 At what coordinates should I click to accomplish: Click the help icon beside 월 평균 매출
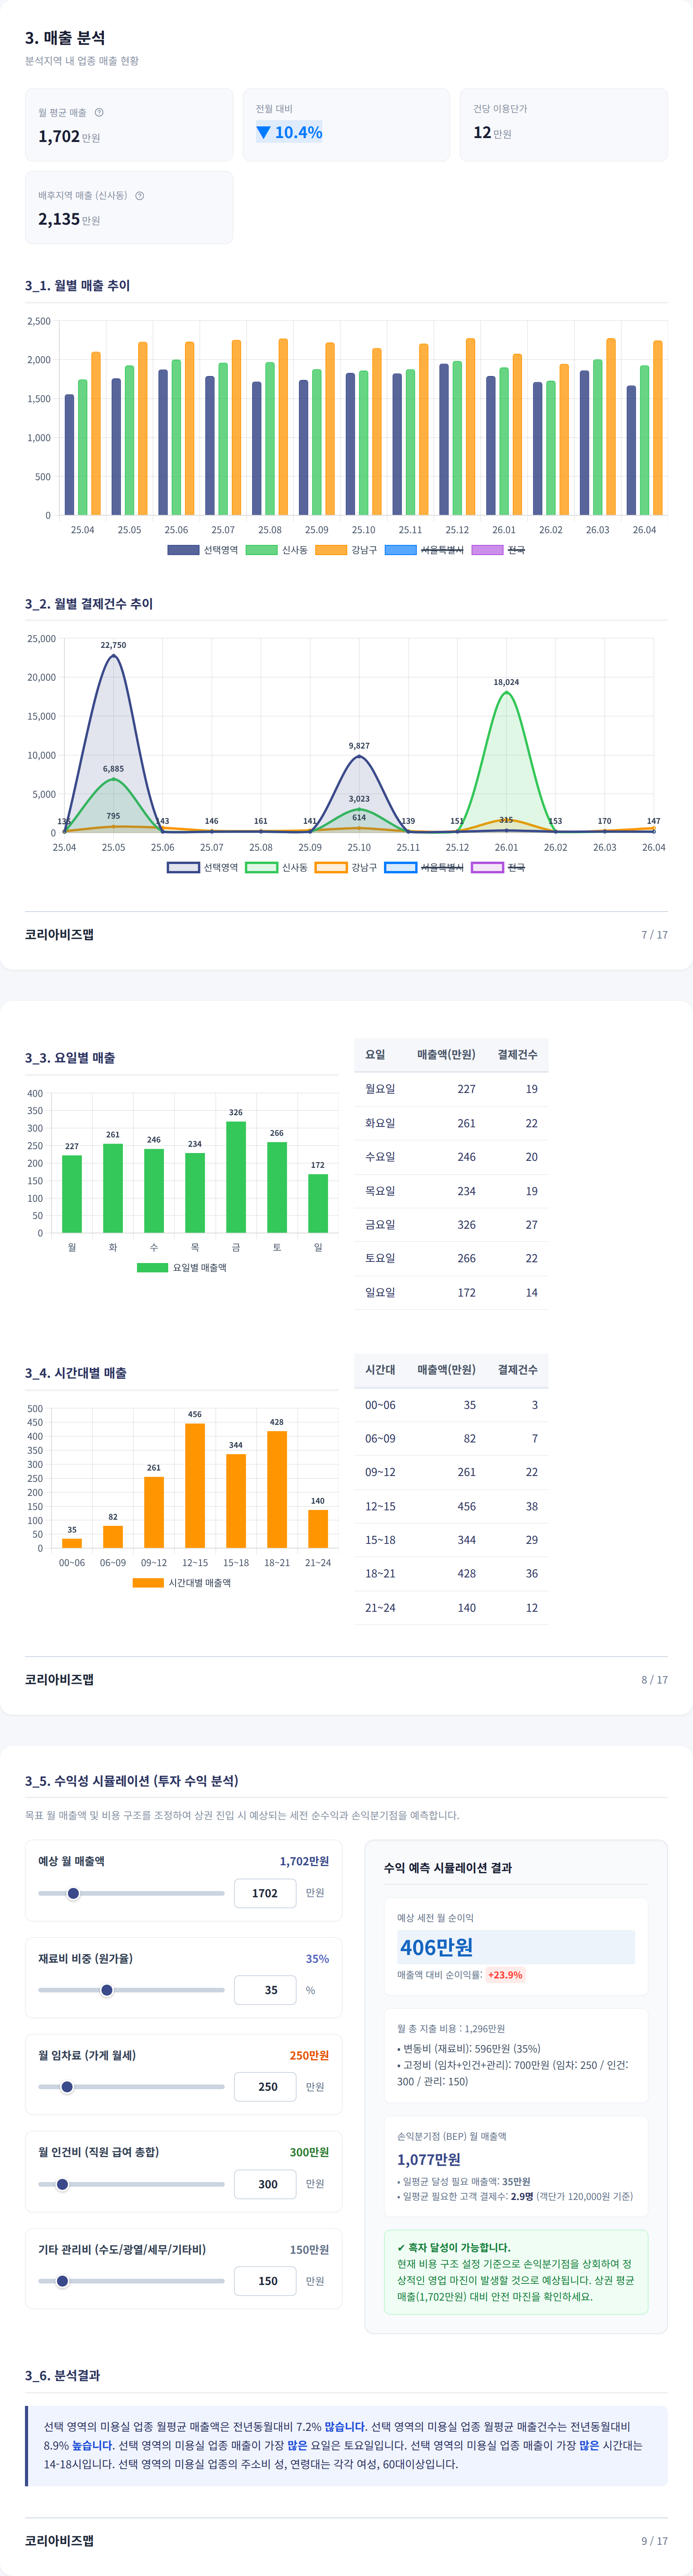coord(99,112)
